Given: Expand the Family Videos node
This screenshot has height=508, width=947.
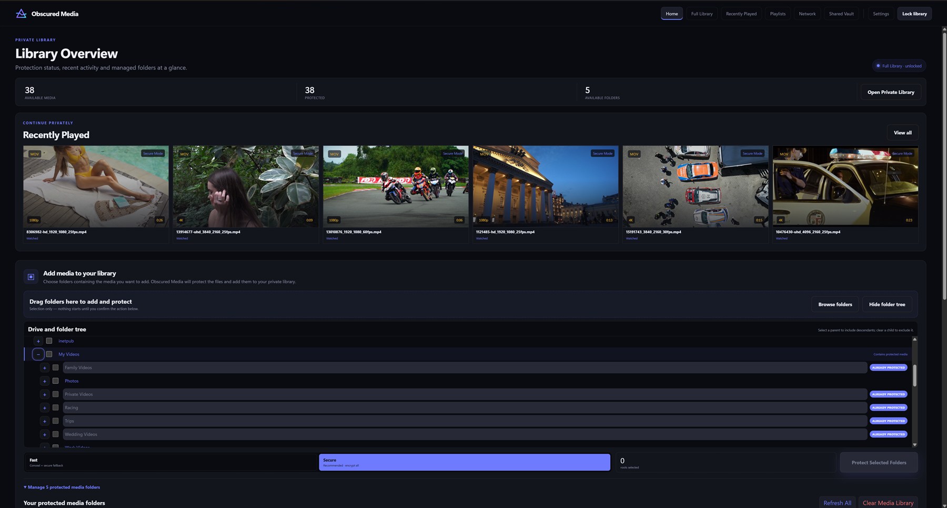Looking at the screenshot, I should click(x=45, y=367).
